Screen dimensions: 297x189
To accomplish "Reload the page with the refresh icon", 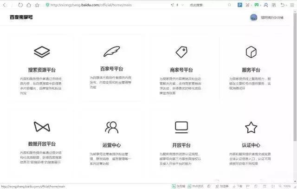I will point(20,5).
